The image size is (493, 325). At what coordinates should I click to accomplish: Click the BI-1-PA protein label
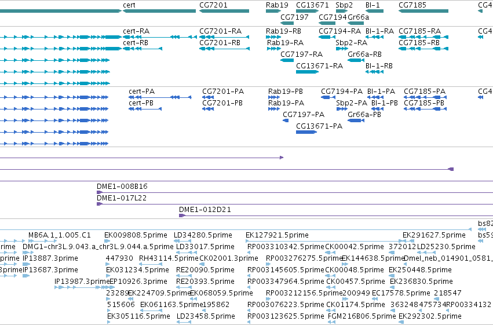(x=381, y=92)
